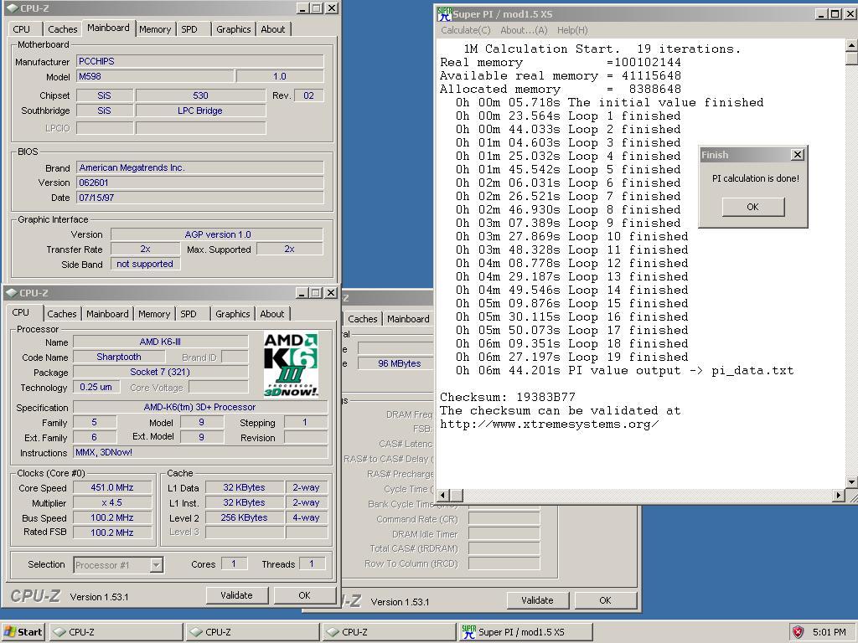Open Mainboard tab in background memory window
Image resolution: width=858 pixels, height=643 pixels.
click(408, 319)
